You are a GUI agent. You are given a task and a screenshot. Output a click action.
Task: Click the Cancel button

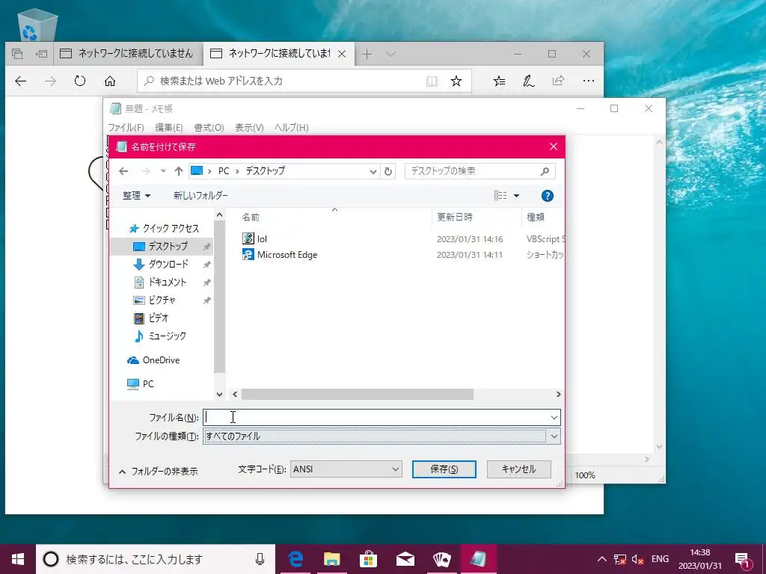point(519,469)
